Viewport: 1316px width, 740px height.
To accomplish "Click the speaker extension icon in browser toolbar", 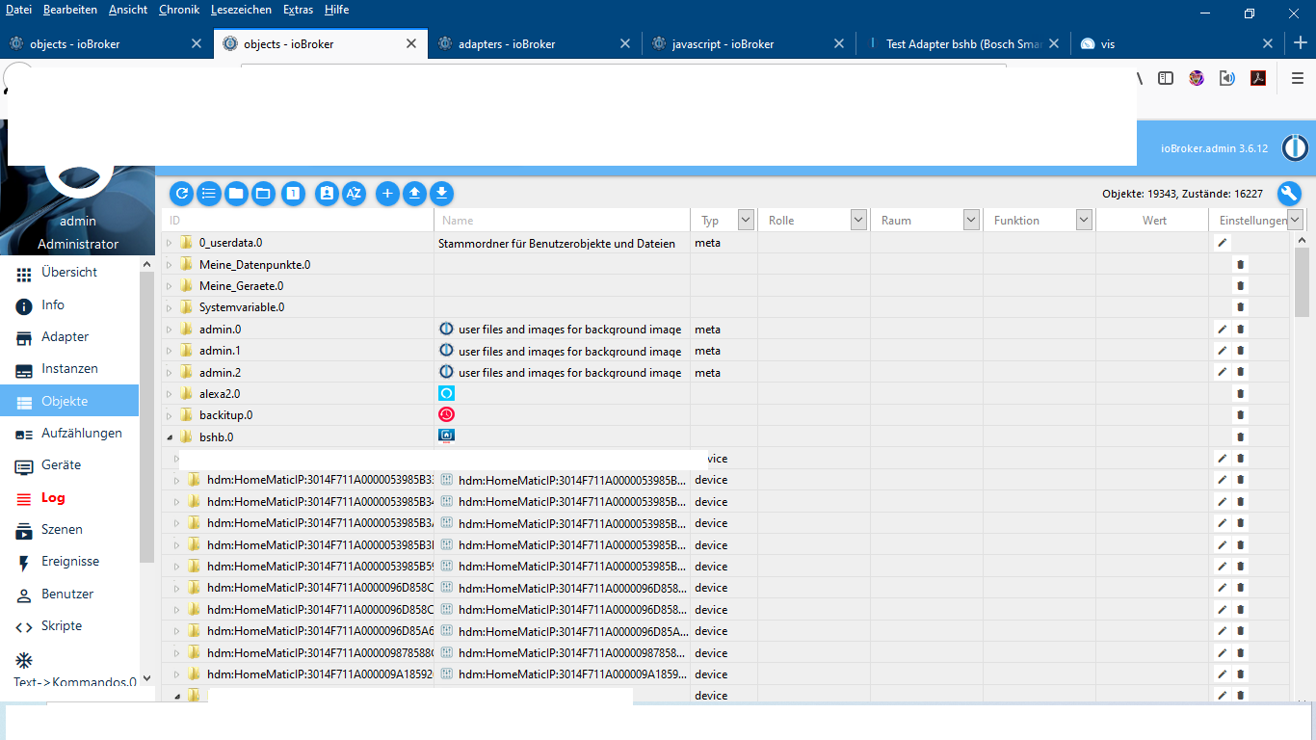I will pos(1227,78).
